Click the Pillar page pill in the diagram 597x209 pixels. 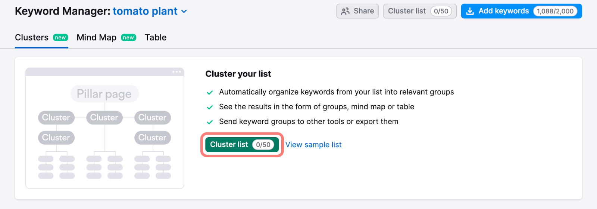[104, 94]
